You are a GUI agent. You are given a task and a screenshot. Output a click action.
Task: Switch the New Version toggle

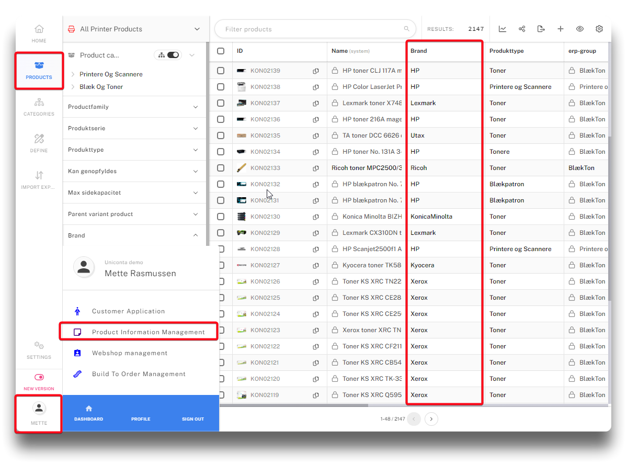(x=39, y=377)
